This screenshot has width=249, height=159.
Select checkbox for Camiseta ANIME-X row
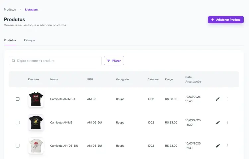coord(18,99)
